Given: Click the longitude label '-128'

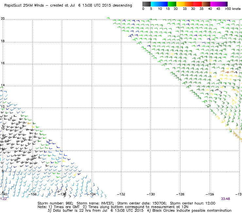Looking at the screenshot, I should click(x=180, y=194).
